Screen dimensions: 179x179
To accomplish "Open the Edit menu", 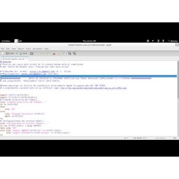I will coord(8,49).
